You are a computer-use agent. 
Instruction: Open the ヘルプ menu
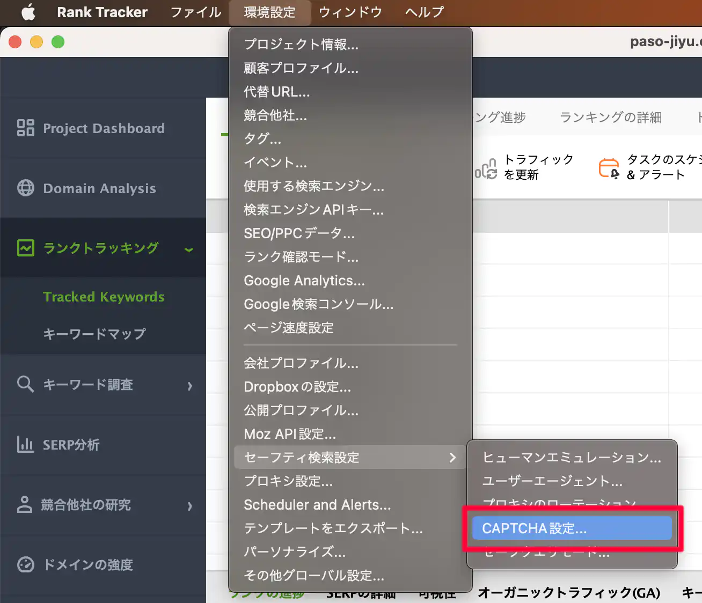coord(425,12)
